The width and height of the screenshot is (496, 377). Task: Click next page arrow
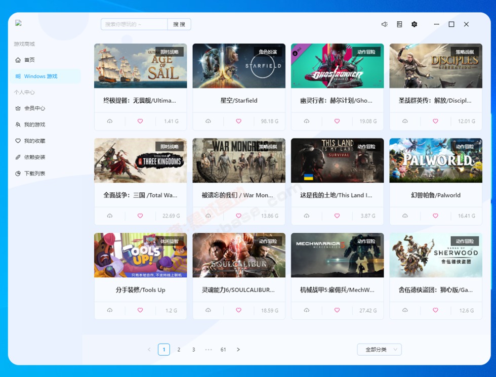point(238,350)
